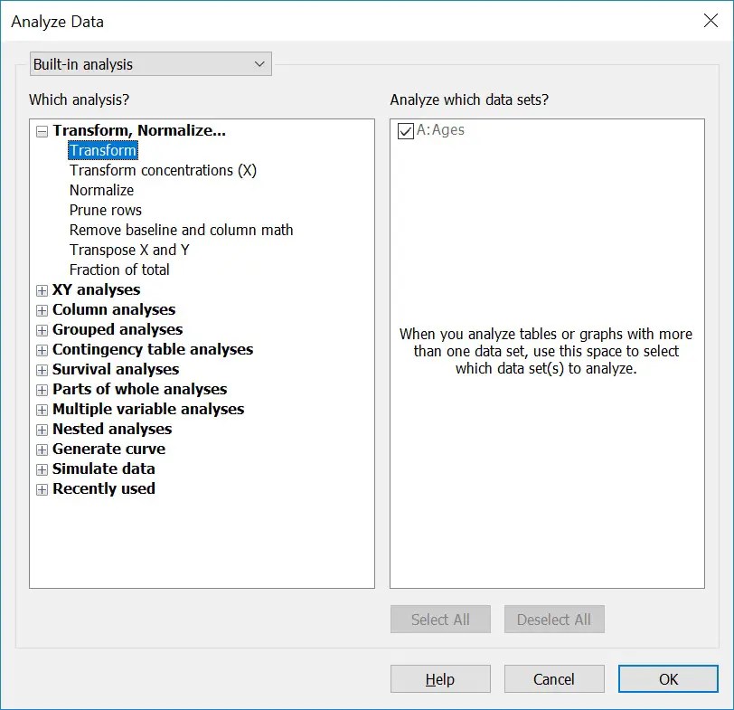Viewport: 734px width, 710px height.
Task: Choose Transform concentrations (X)
Action: [x=163, y=170]
